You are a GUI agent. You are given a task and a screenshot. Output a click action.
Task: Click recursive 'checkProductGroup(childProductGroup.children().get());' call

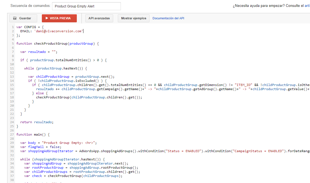(x=89, y=97)
